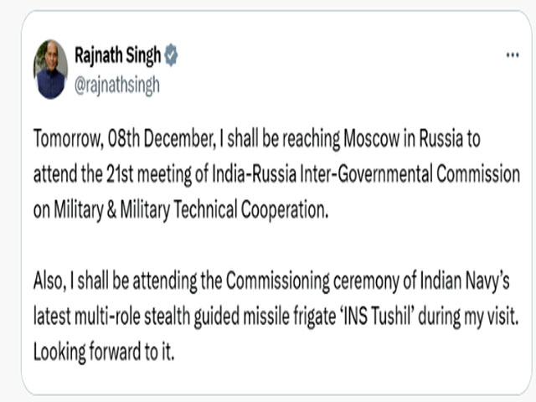Screen dimensions: 536x402
Task: Click 'Looking forward to it.' sentence
Action: (x=104, y=352)
